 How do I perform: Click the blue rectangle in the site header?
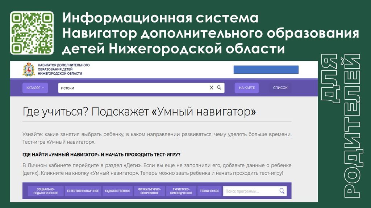coord(266,70)
